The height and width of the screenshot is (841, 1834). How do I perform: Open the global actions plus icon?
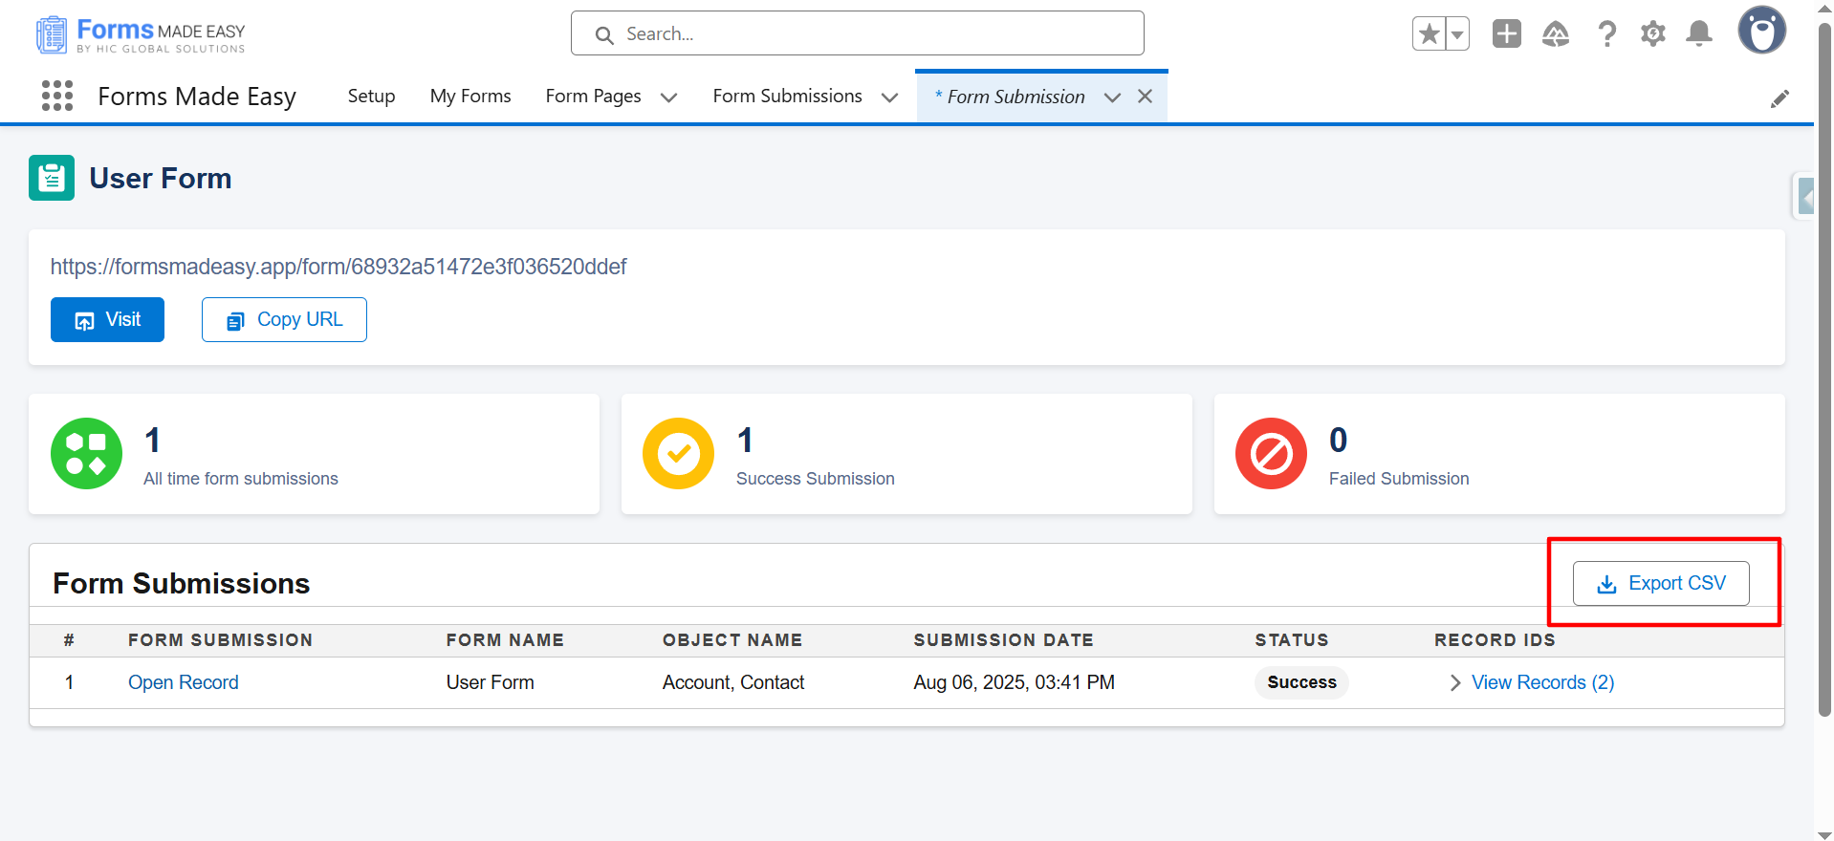pos(1507,33)
